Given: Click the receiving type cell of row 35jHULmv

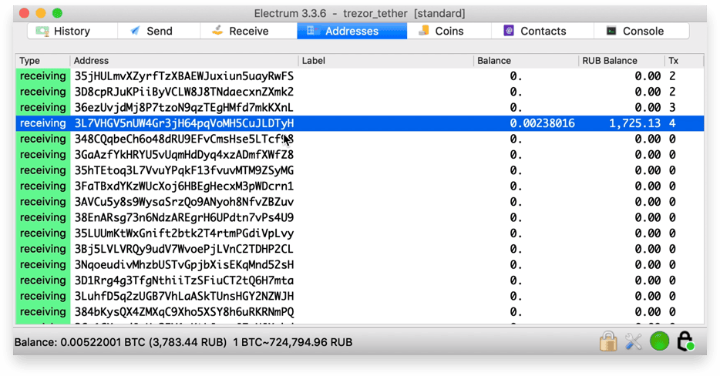Looking at the screenshot, I should (x=42, y=76).
